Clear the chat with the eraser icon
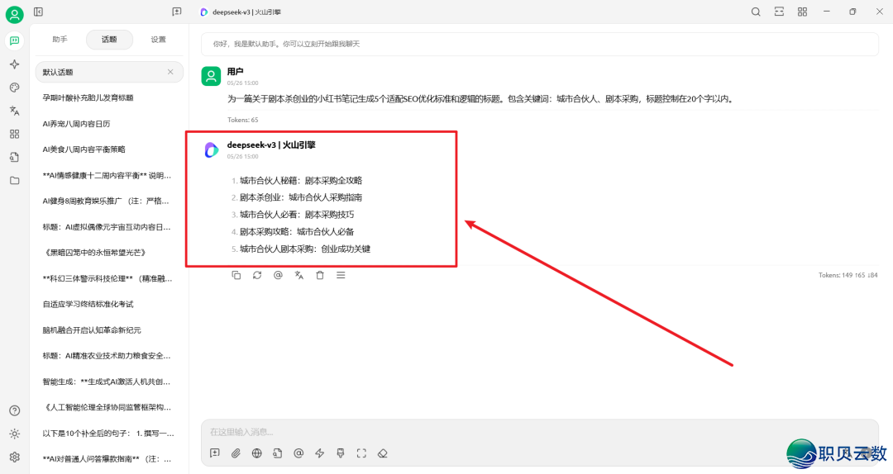Screen dimensions: 893x474 point(382,453)
